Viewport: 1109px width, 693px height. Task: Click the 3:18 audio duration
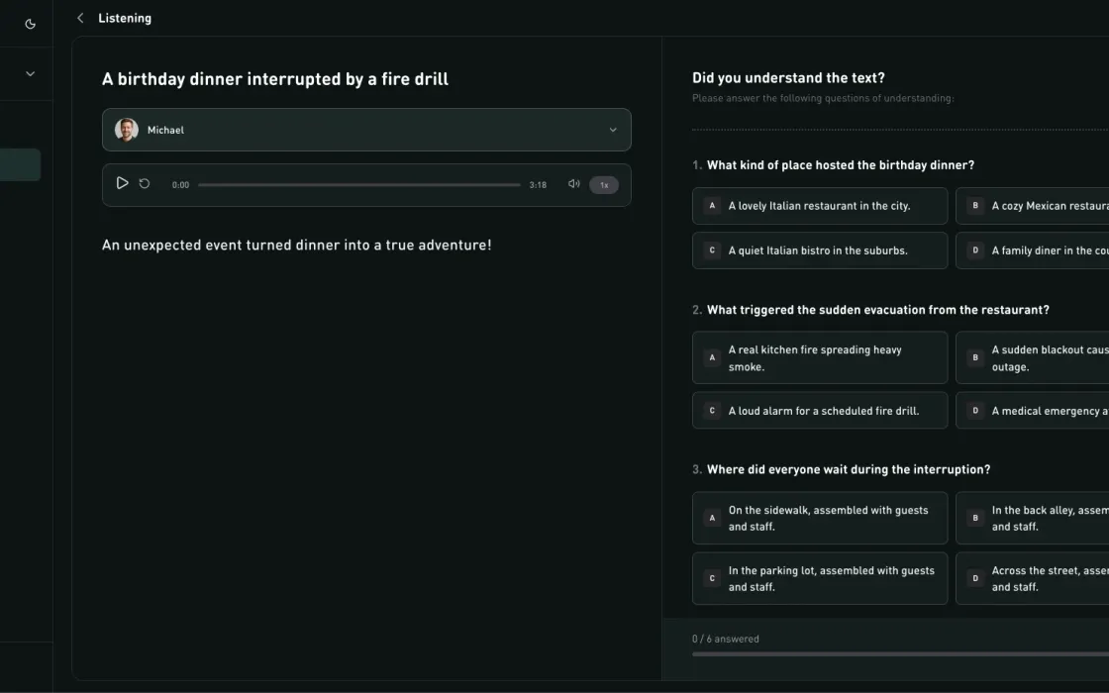coord(538,185)
